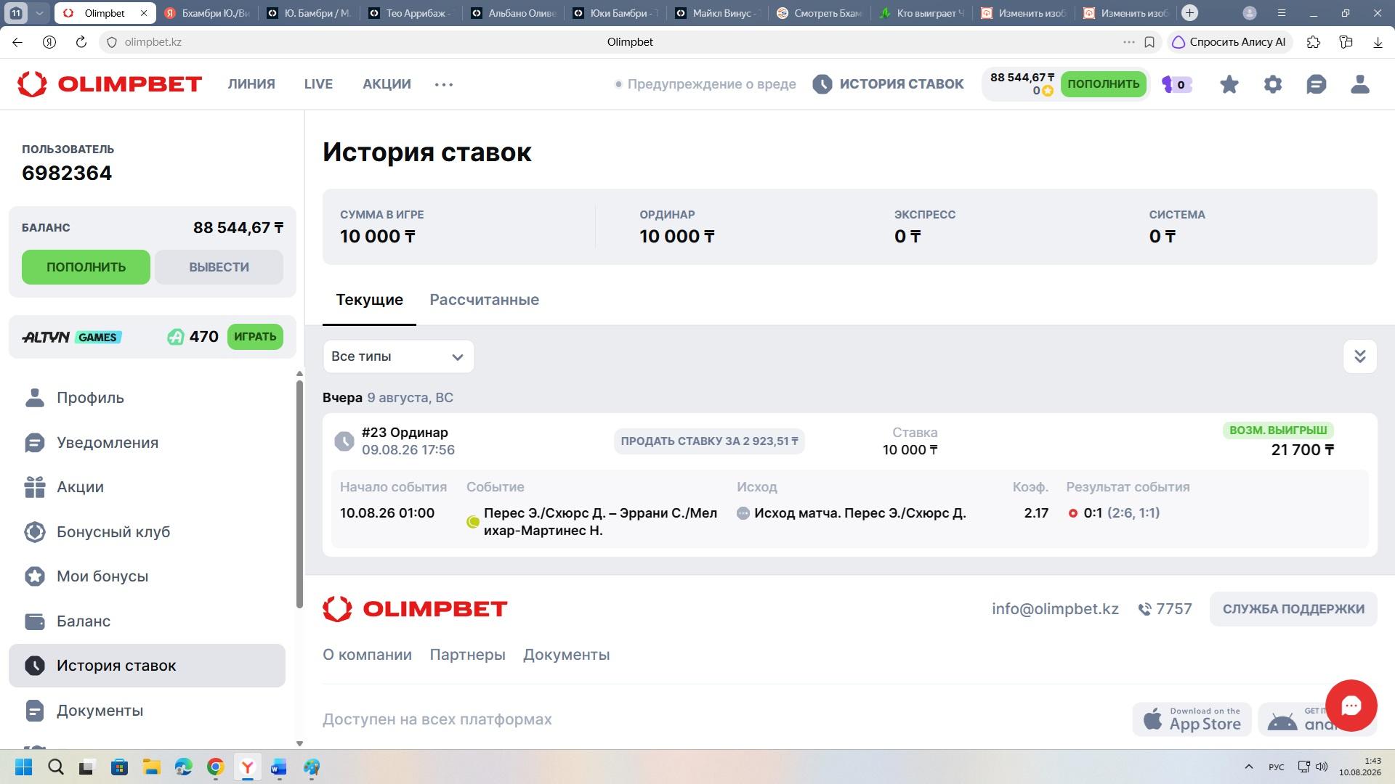Image resolution: width=1395 pixels, height=784 pixels.
Task: Open ИСТОРИЯ СТАВОК link in header
Action: pyautogui.click(x=888, y=84)
